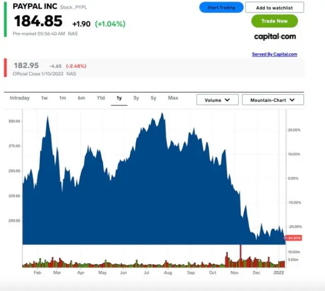Click the PAYPAL INC stock title
Viewport: 325px width, 291px height.
(35, 7)
